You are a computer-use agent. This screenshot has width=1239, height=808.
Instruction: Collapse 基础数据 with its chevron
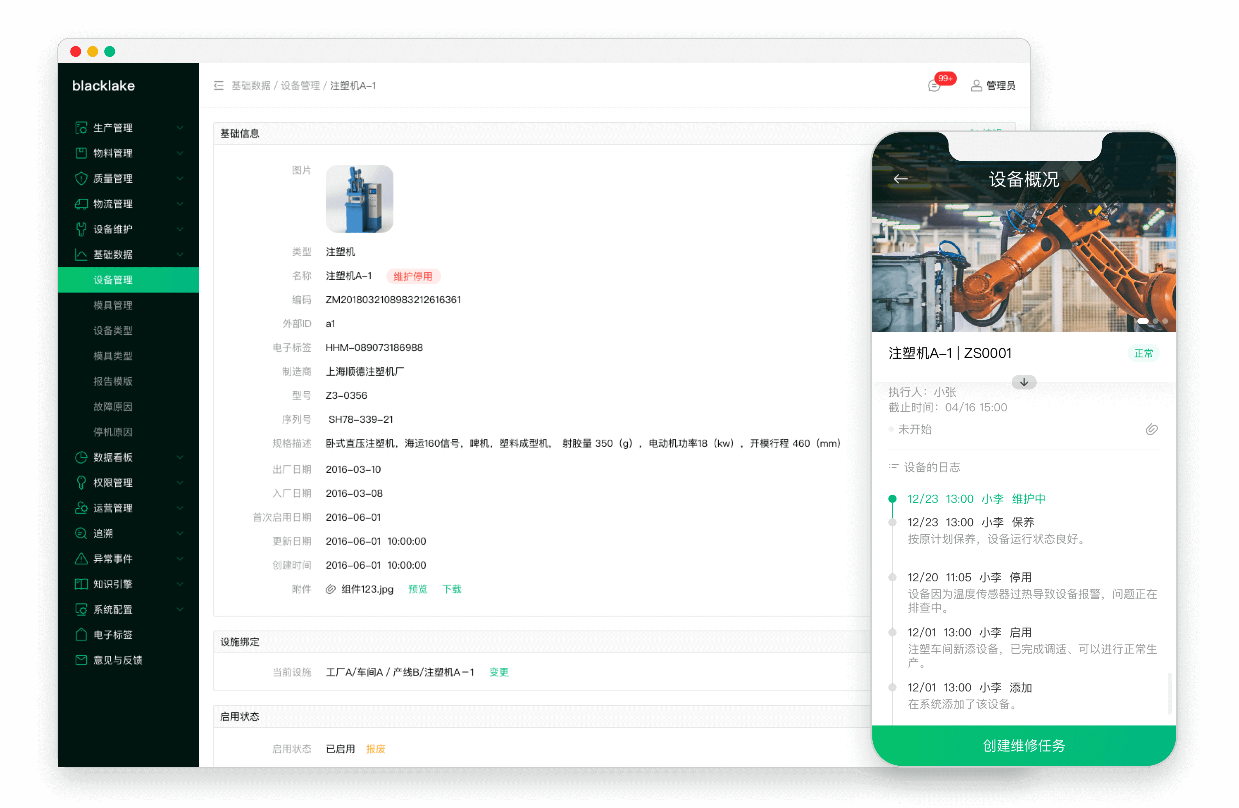click(x=180, y=255)
